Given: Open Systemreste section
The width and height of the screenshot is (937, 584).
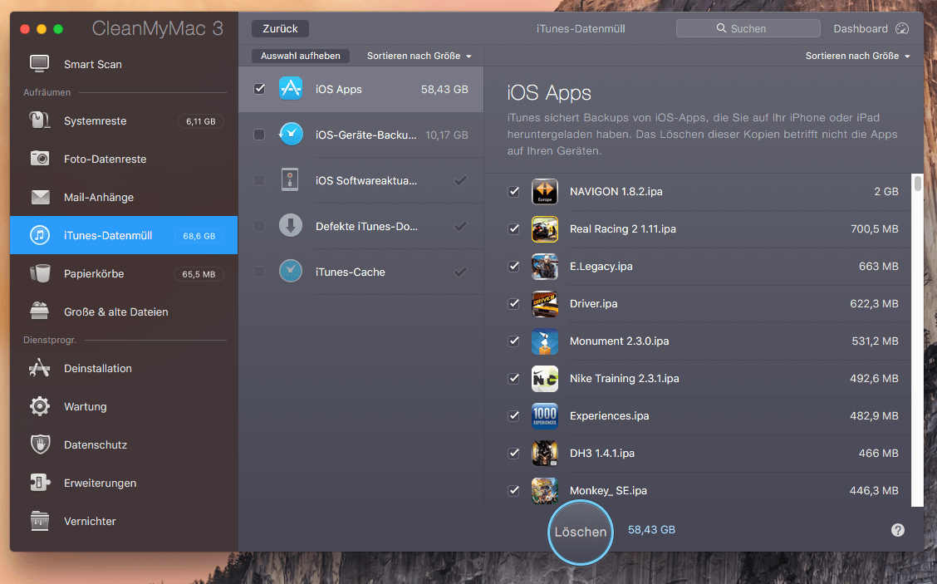Looking at the screenshot, I should tap(124, 120).
